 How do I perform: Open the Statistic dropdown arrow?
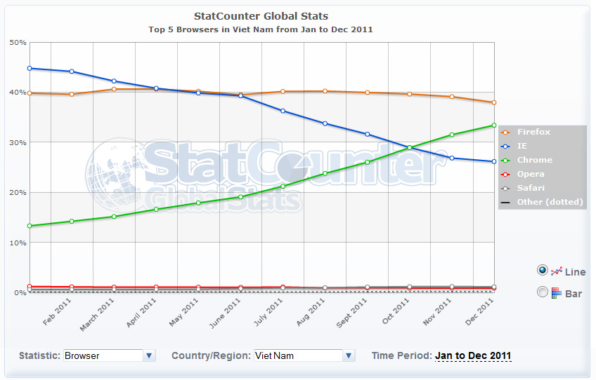pos(149,355)
